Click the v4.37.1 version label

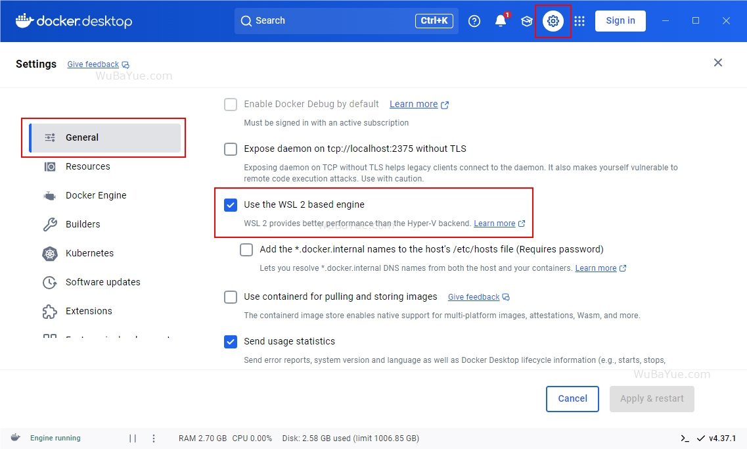click(722, 438)
